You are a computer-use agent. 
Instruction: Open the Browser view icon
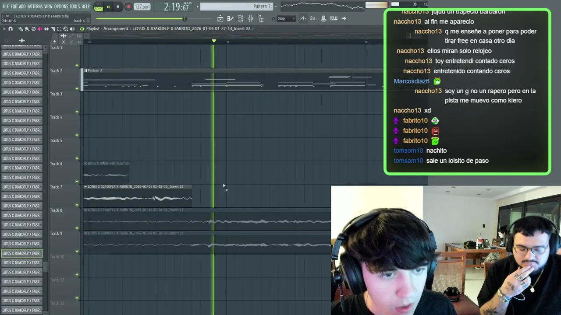click(261, 18)
